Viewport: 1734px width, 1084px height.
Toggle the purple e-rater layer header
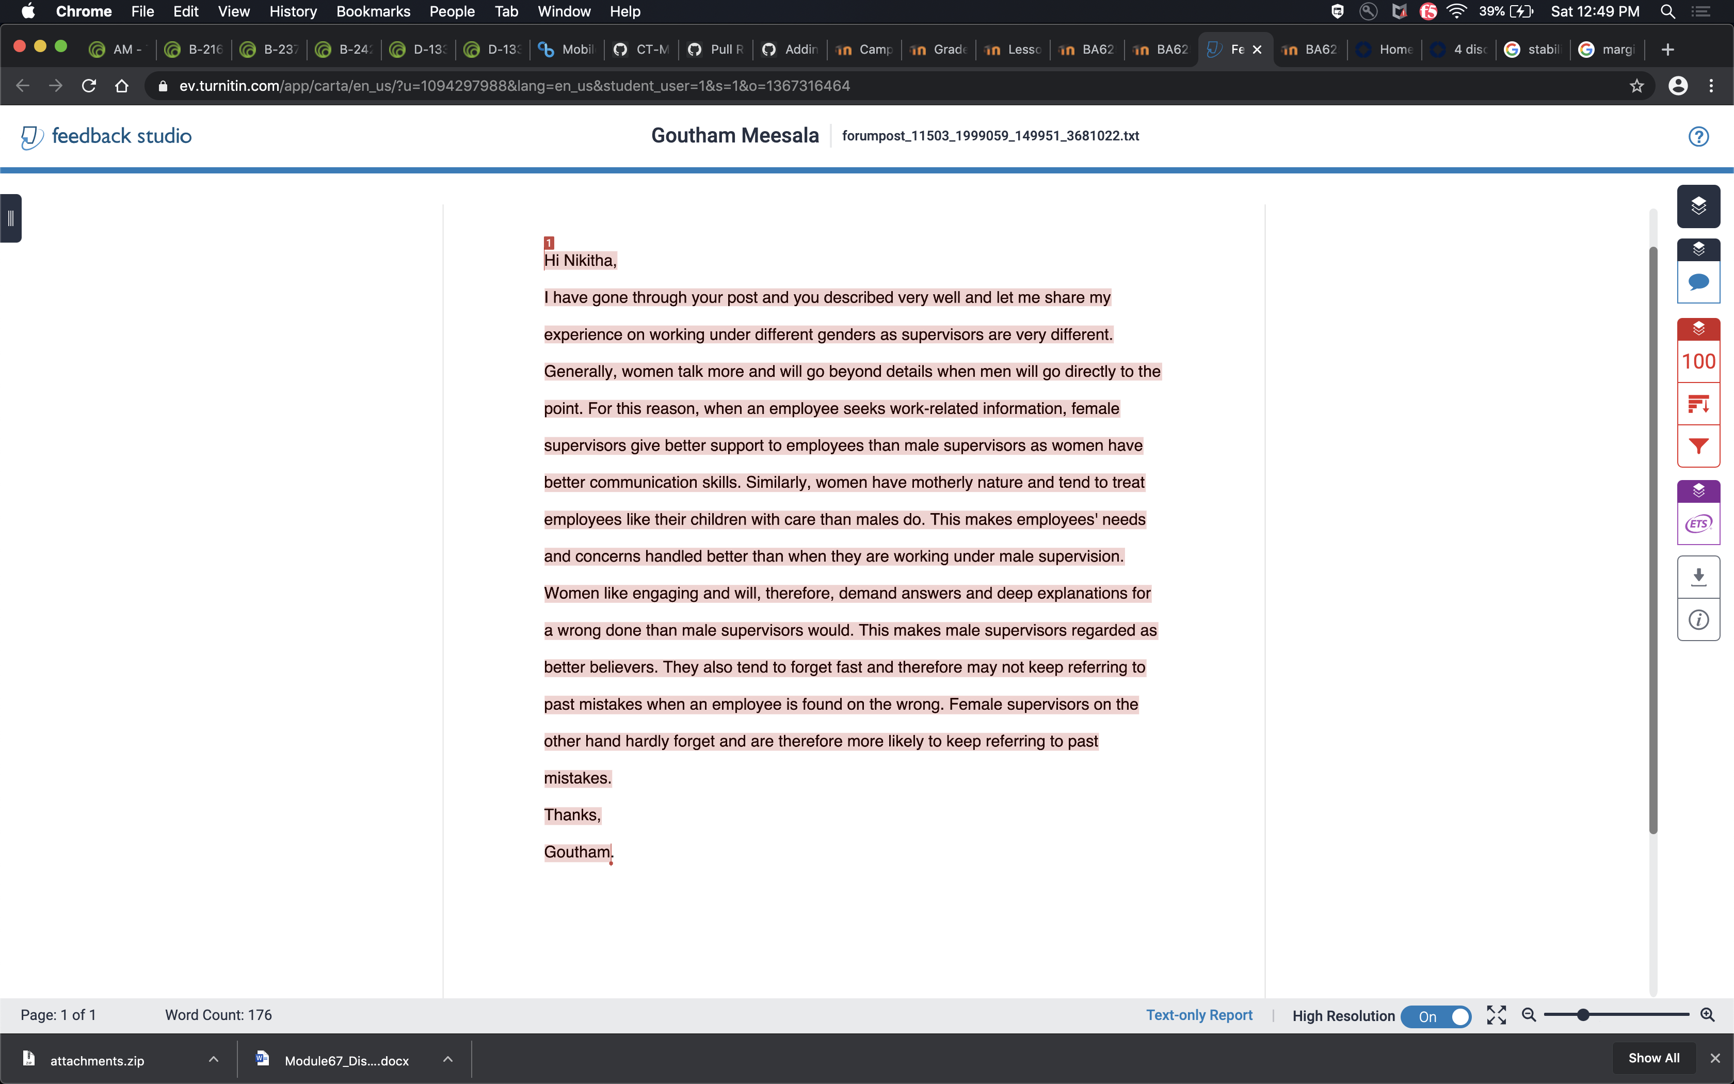click(1698, 491)
